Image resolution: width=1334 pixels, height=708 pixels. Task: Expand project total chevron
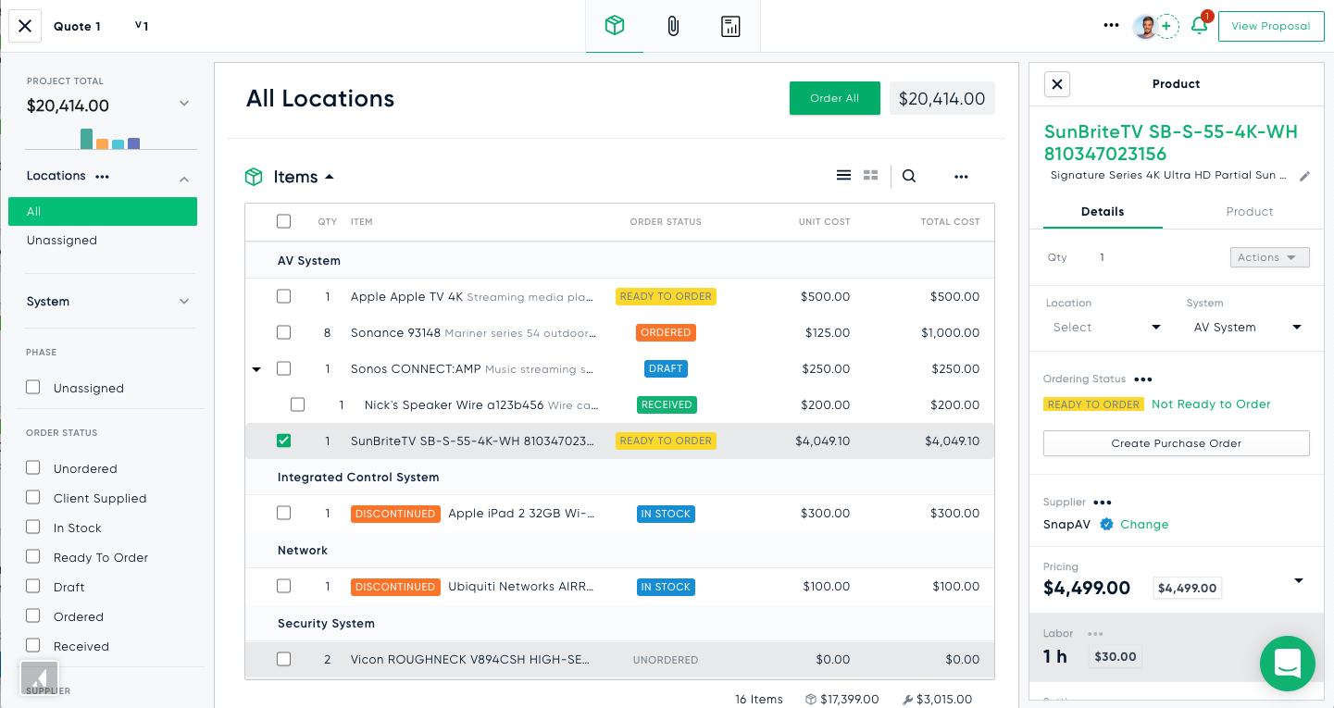(x=184, y=104)
